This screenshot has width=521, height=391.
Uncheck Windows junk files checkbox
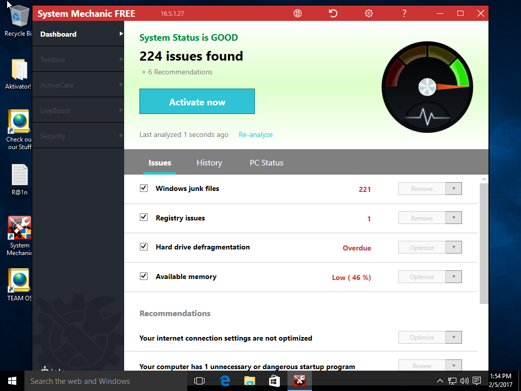(143, 188)
